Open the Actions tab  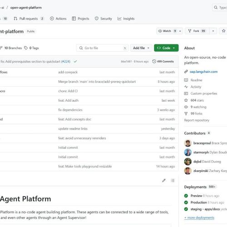[x=58, y=19]
